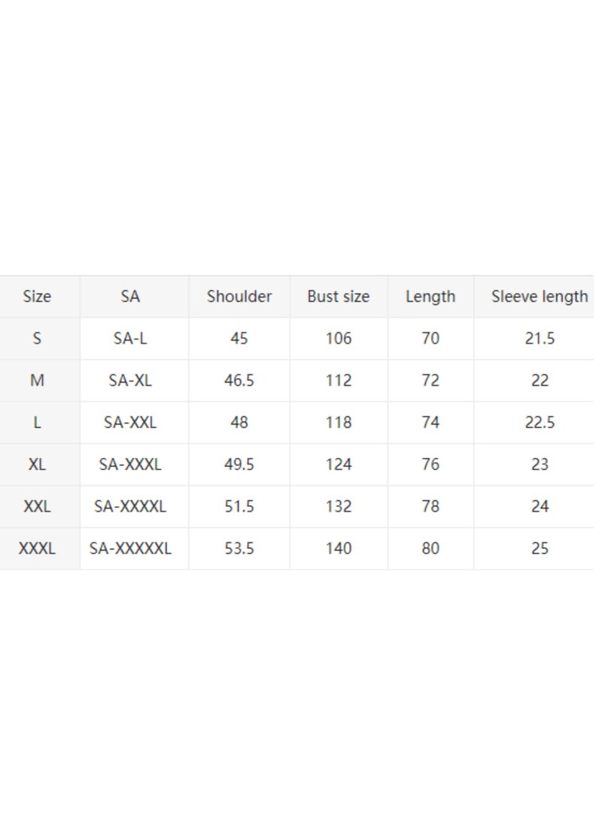The width and height of the screenshot is (602, 822).
Task: Select the Sleeve length column header
Action: click(540, 297)
